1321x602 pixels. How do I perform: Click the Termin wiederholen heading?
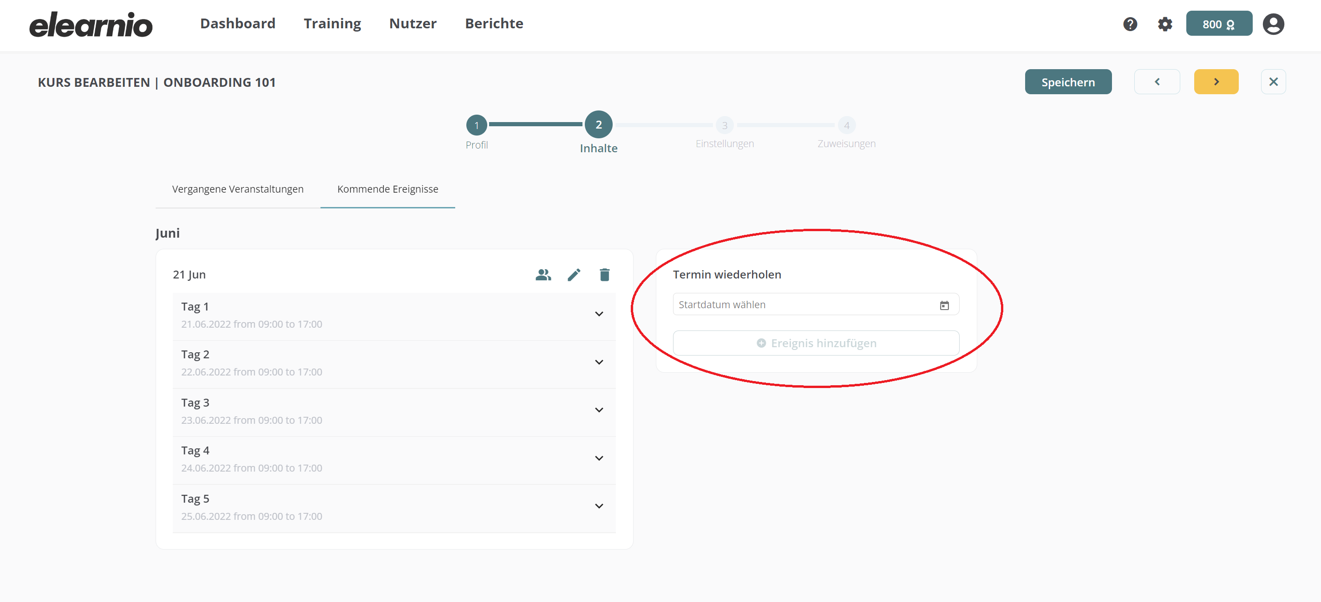click(x=726, y=275)
